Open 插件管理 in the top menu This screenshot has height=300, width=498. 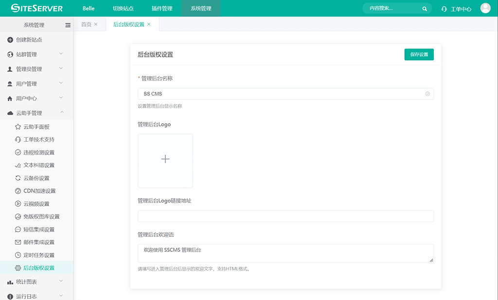coord(162,9)
